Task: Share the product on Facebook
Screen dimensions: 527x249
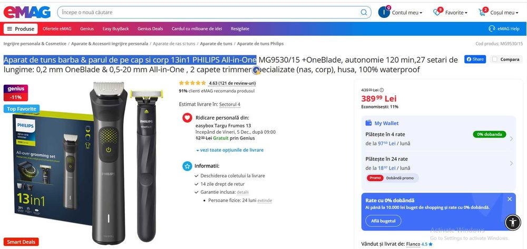Action: (x=475, y=59)
